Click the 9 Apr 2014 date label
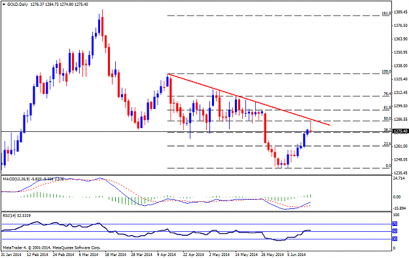Image resolution: width=409 pixels, height=258 pixels. pos(167,254)
